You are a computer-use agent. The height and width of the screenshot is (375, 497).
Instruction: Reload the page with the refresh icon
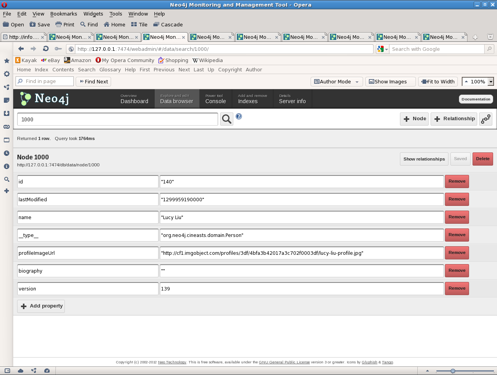point(46,49)
